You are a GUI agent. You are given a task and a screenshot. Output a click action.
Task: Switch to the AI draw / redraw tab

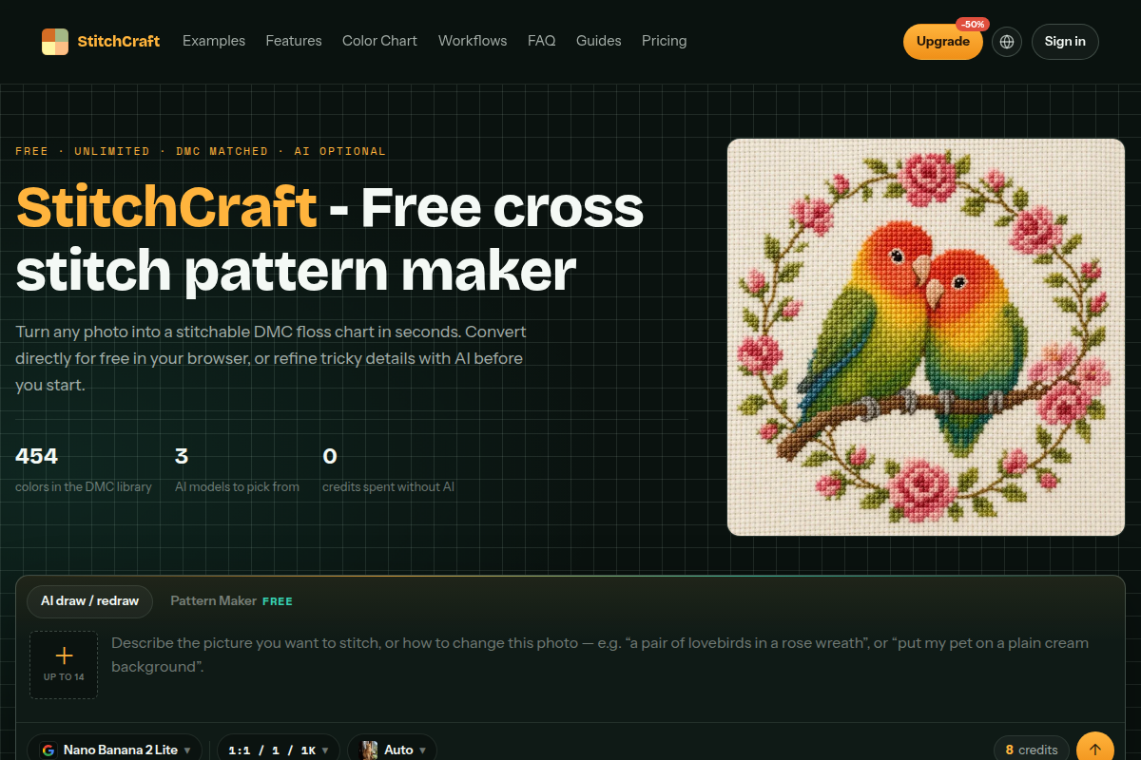89,600
